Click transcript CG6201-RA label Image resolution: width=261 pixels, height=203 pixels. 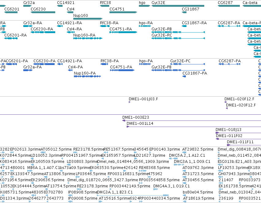(x=15, y=35)
